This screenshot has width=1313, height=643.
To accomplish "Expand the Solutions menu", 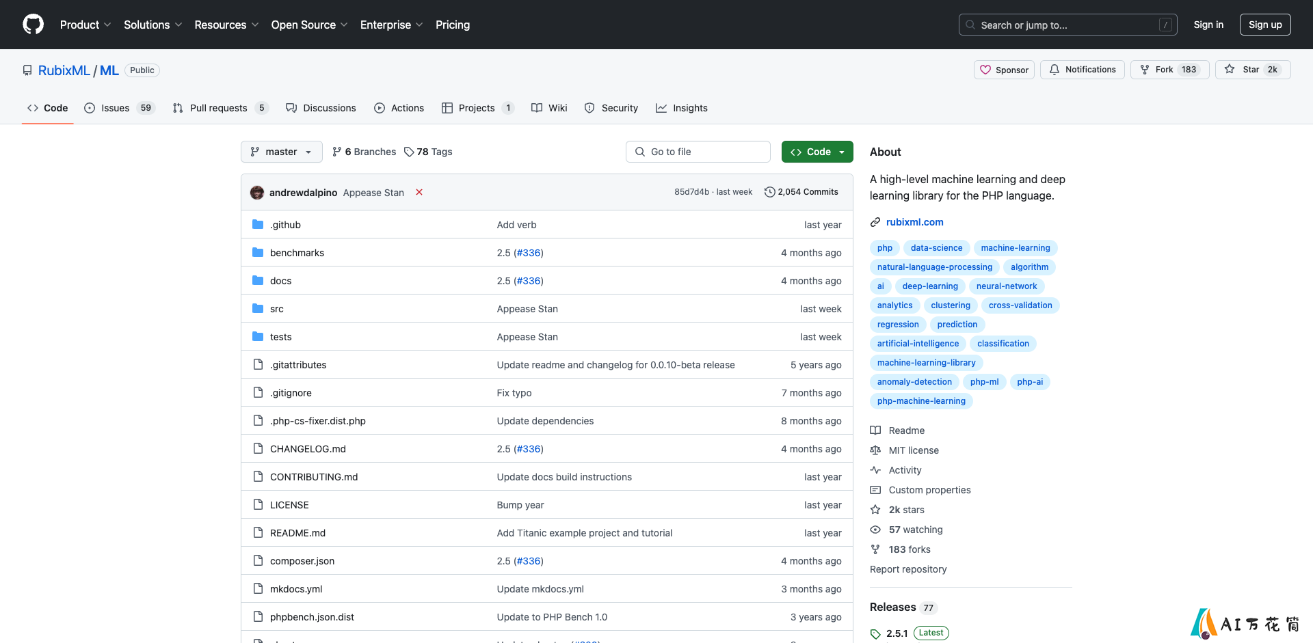I will [x=153, y=25].
